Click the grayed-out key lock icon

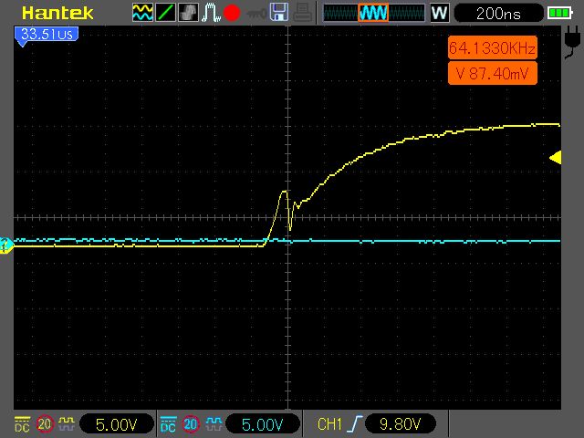(x=256, y=14)
